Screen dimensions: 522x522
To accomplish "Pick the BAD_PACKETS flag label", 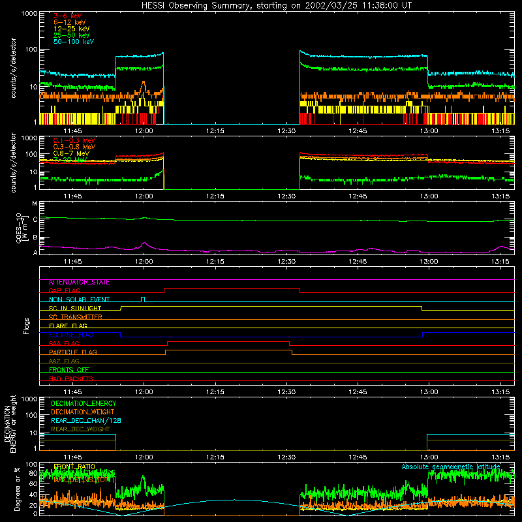I will click(71, 379).
